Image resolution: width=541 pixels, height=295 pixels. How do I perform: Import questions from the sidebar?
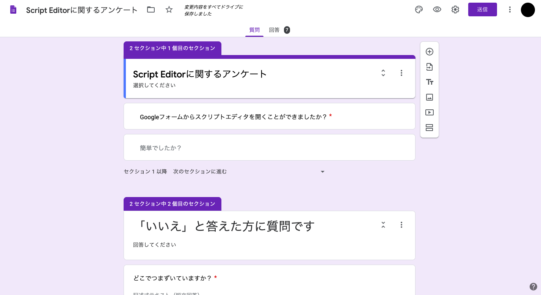pos(430,67)
